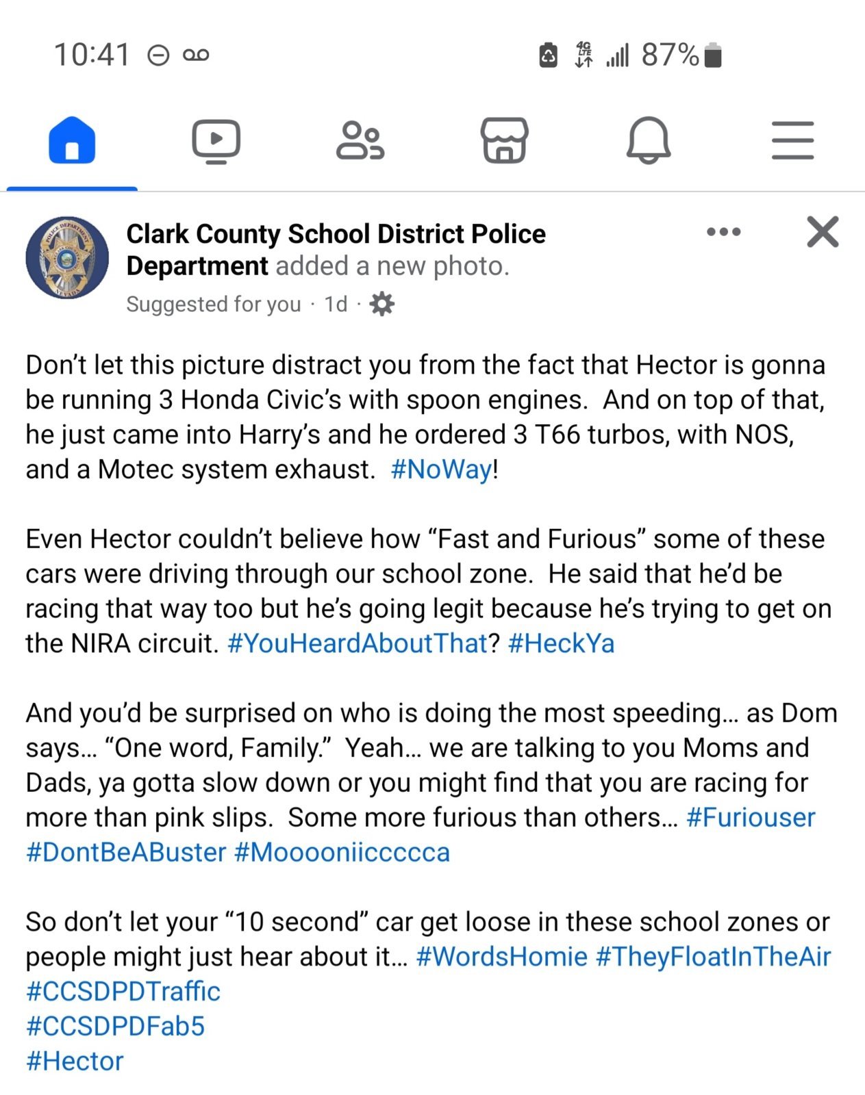Screen dimensions: 865x1095
Task: Open the Notifications bell icon
Action: (649, 140)
